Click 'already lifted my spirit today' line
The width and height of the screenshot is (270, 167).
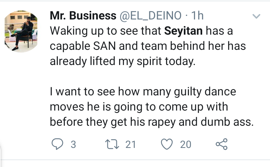tap(121, 61)
